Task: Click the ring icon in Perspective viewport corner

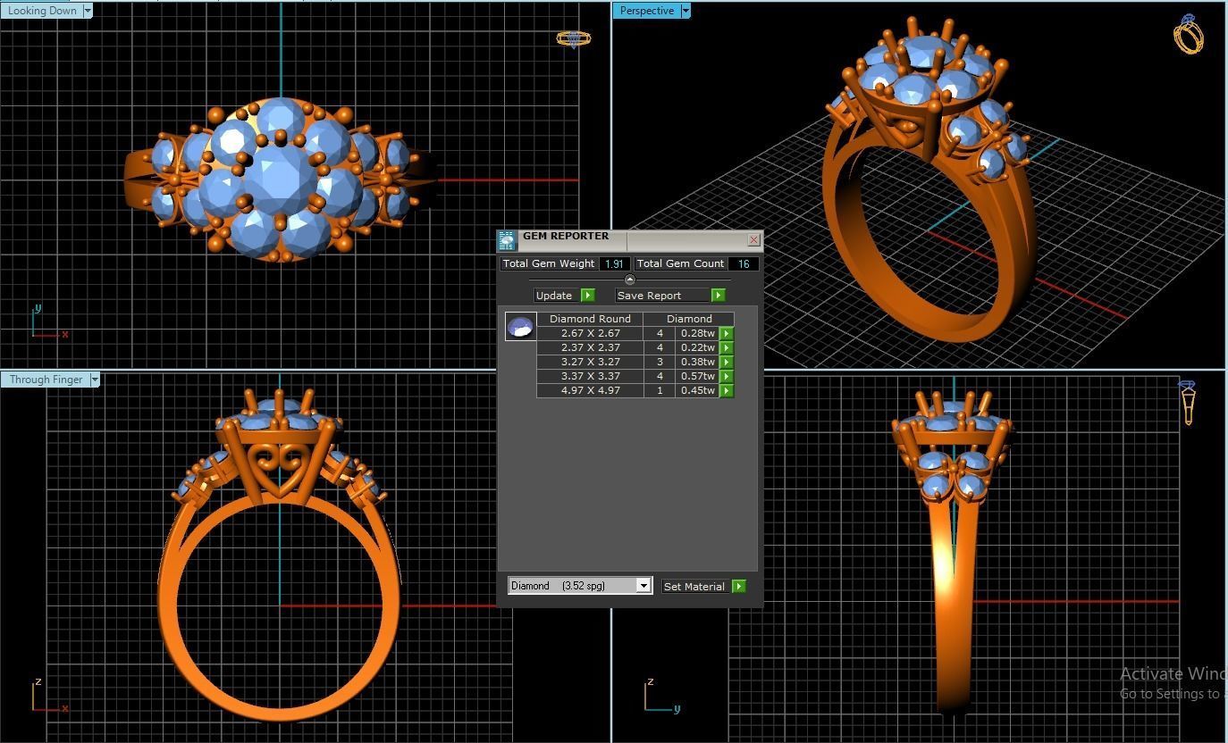Action: click(x=1189, y=34)
